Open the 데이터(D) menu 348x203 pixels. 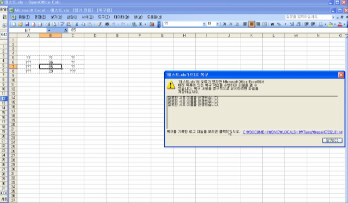click(x=121, y=17)
